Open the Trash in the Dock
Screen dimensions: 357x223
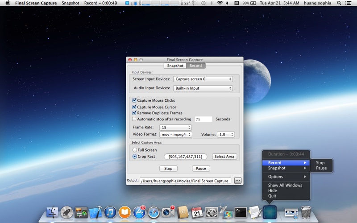pyautogui.click(x=306, y=212)
